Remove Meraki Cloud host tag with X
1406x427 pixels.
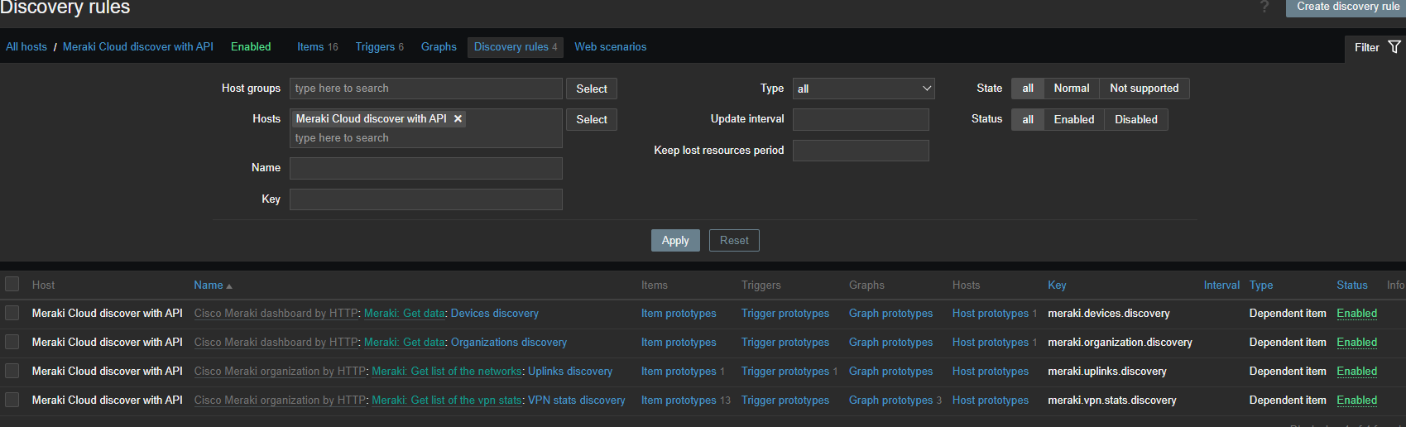pos(458,119)
